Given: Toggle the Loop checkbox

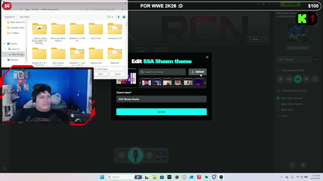Looking at the screenshot, I should (x=278, y=116).
